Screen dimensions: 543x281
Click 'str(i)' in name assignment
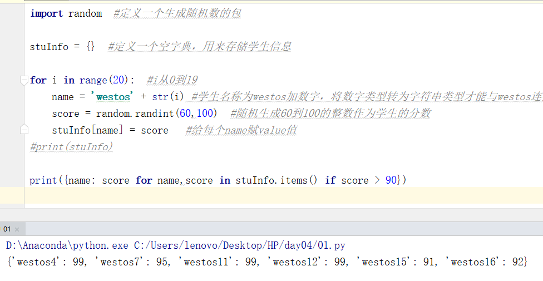tap(168, 97)
